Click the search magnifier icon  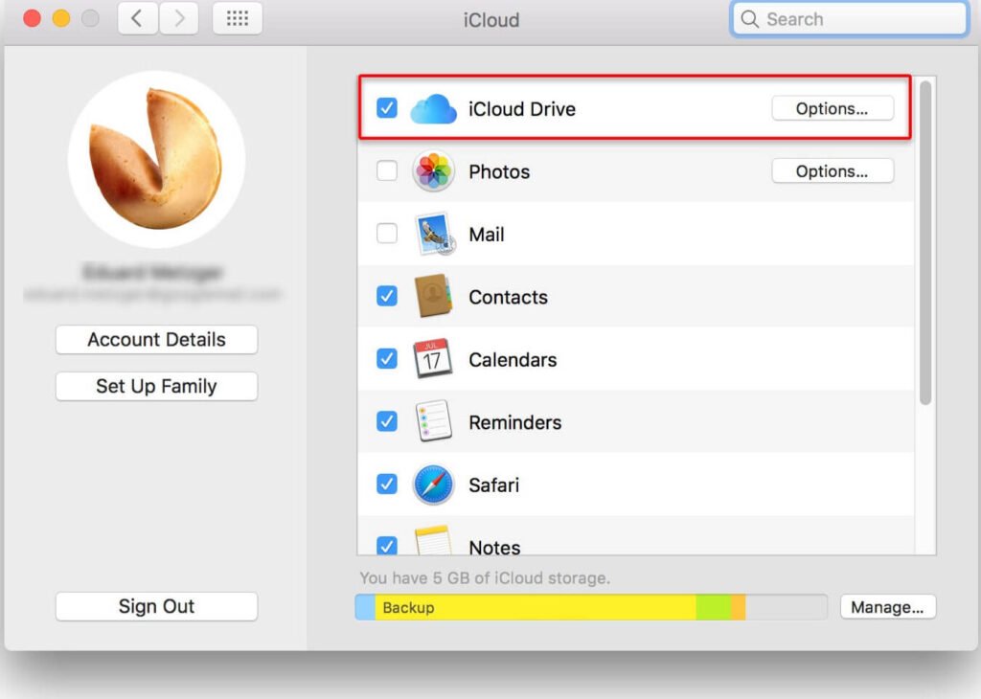pyautogui.click(x=749, y=19)
